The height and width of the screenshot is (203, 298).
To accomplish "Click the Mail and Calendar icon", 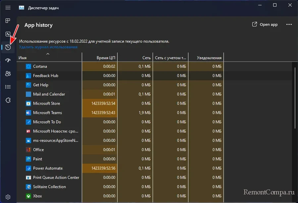I will tap(28, 94).
